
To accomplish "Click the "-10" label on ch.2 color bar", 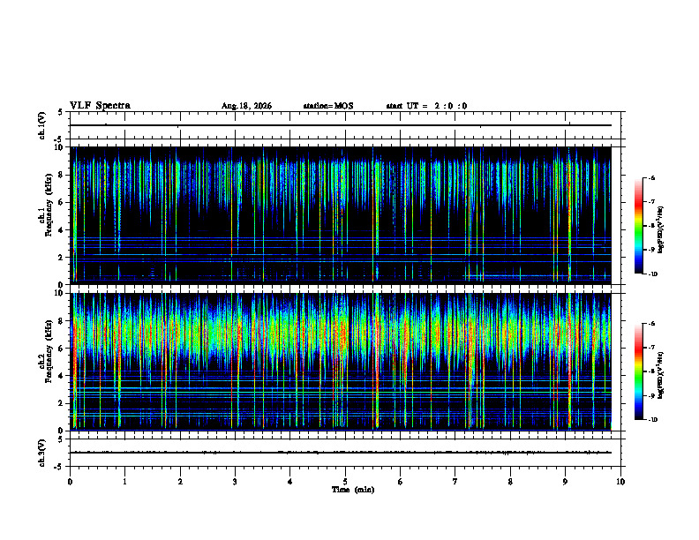I will [x=652, y=419].
